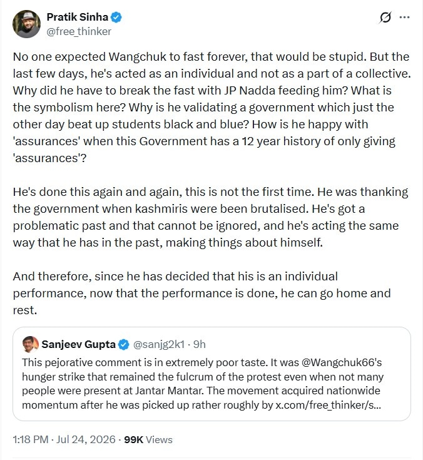This screenshot has width=423, height=460.
Task: Click the paragraph beginning 'He's done this again'
Action: point(210,217)
